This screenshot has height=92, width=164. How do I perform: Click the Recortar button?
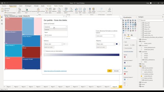(x=7, y=9)
